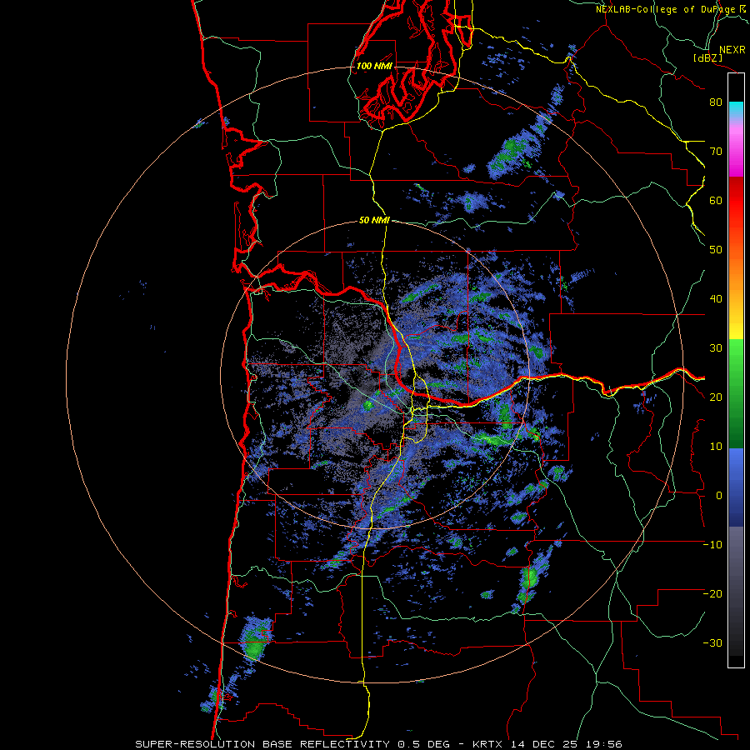Click the "NEXLAB-College of DuPage" header text
This screenshot has width=750, height=750.
pos(666,9)
